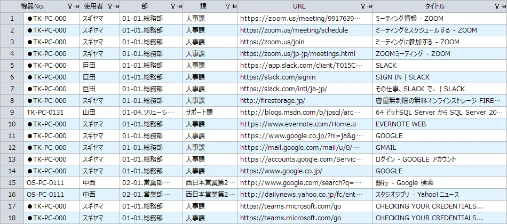Pin the 課 column using its pin icon
The width and height of the screenshot is (507, 224).
(234, 6)
